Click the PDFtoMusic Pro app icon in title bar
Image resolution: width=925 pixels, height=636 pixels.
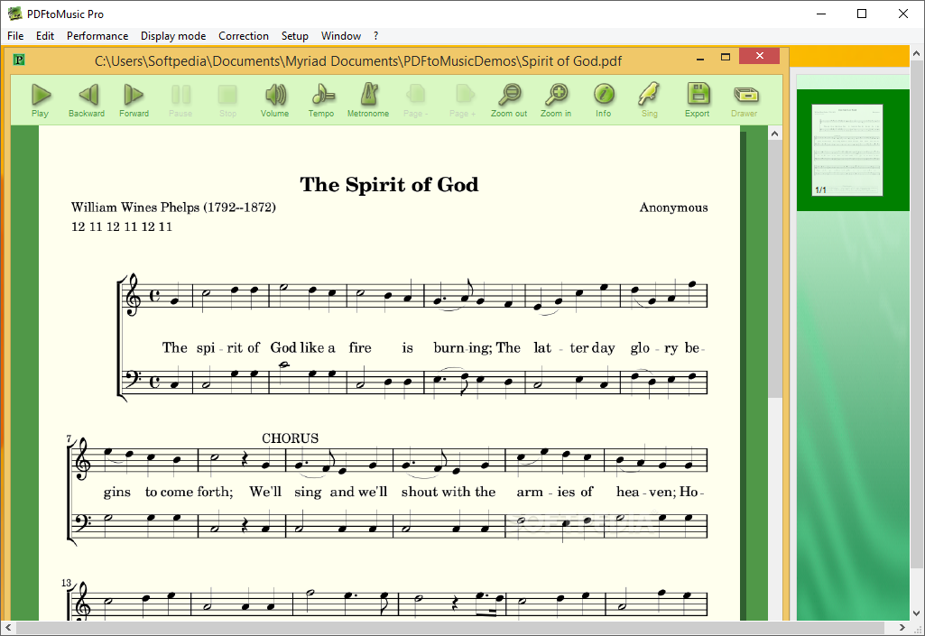[14, 14]
